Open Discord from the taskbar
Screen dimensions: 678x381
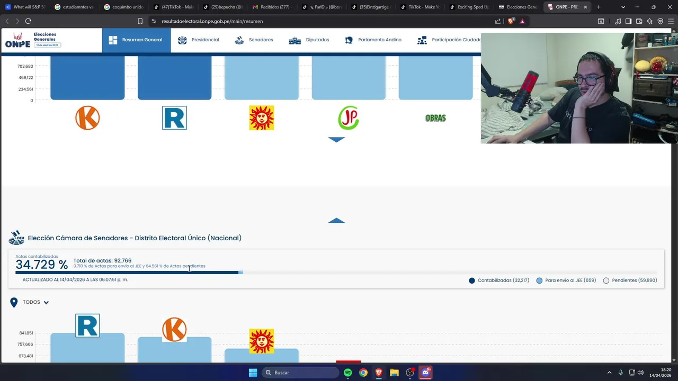click(425, 373)
